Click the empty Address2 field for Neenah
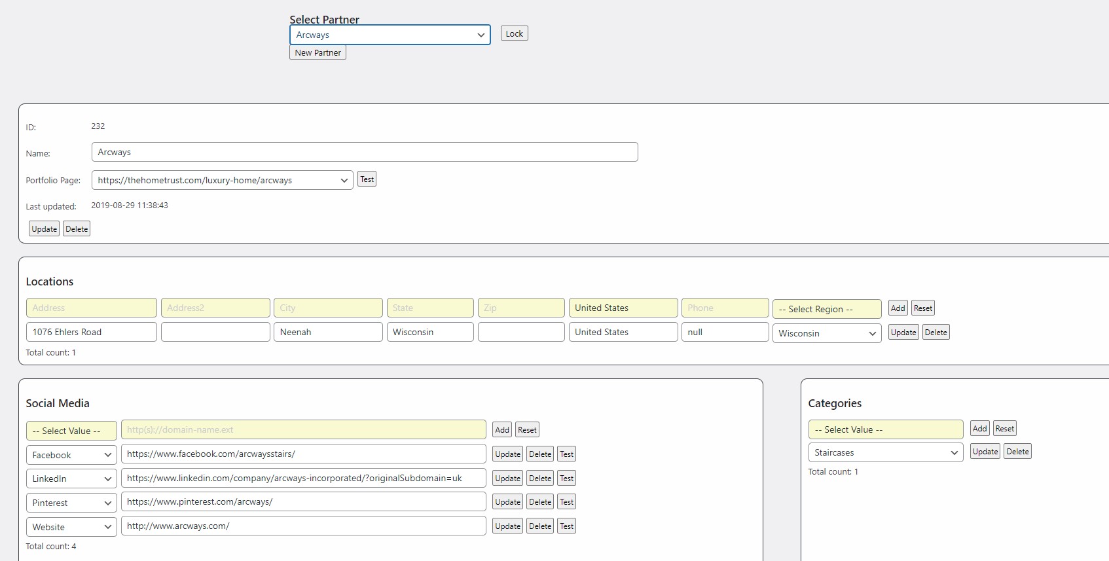 point(215,332)
